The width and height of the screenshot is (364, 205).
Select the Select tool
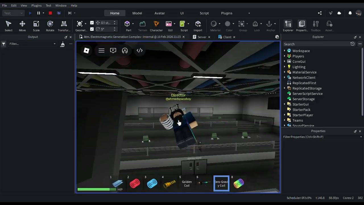pos(9,26)
